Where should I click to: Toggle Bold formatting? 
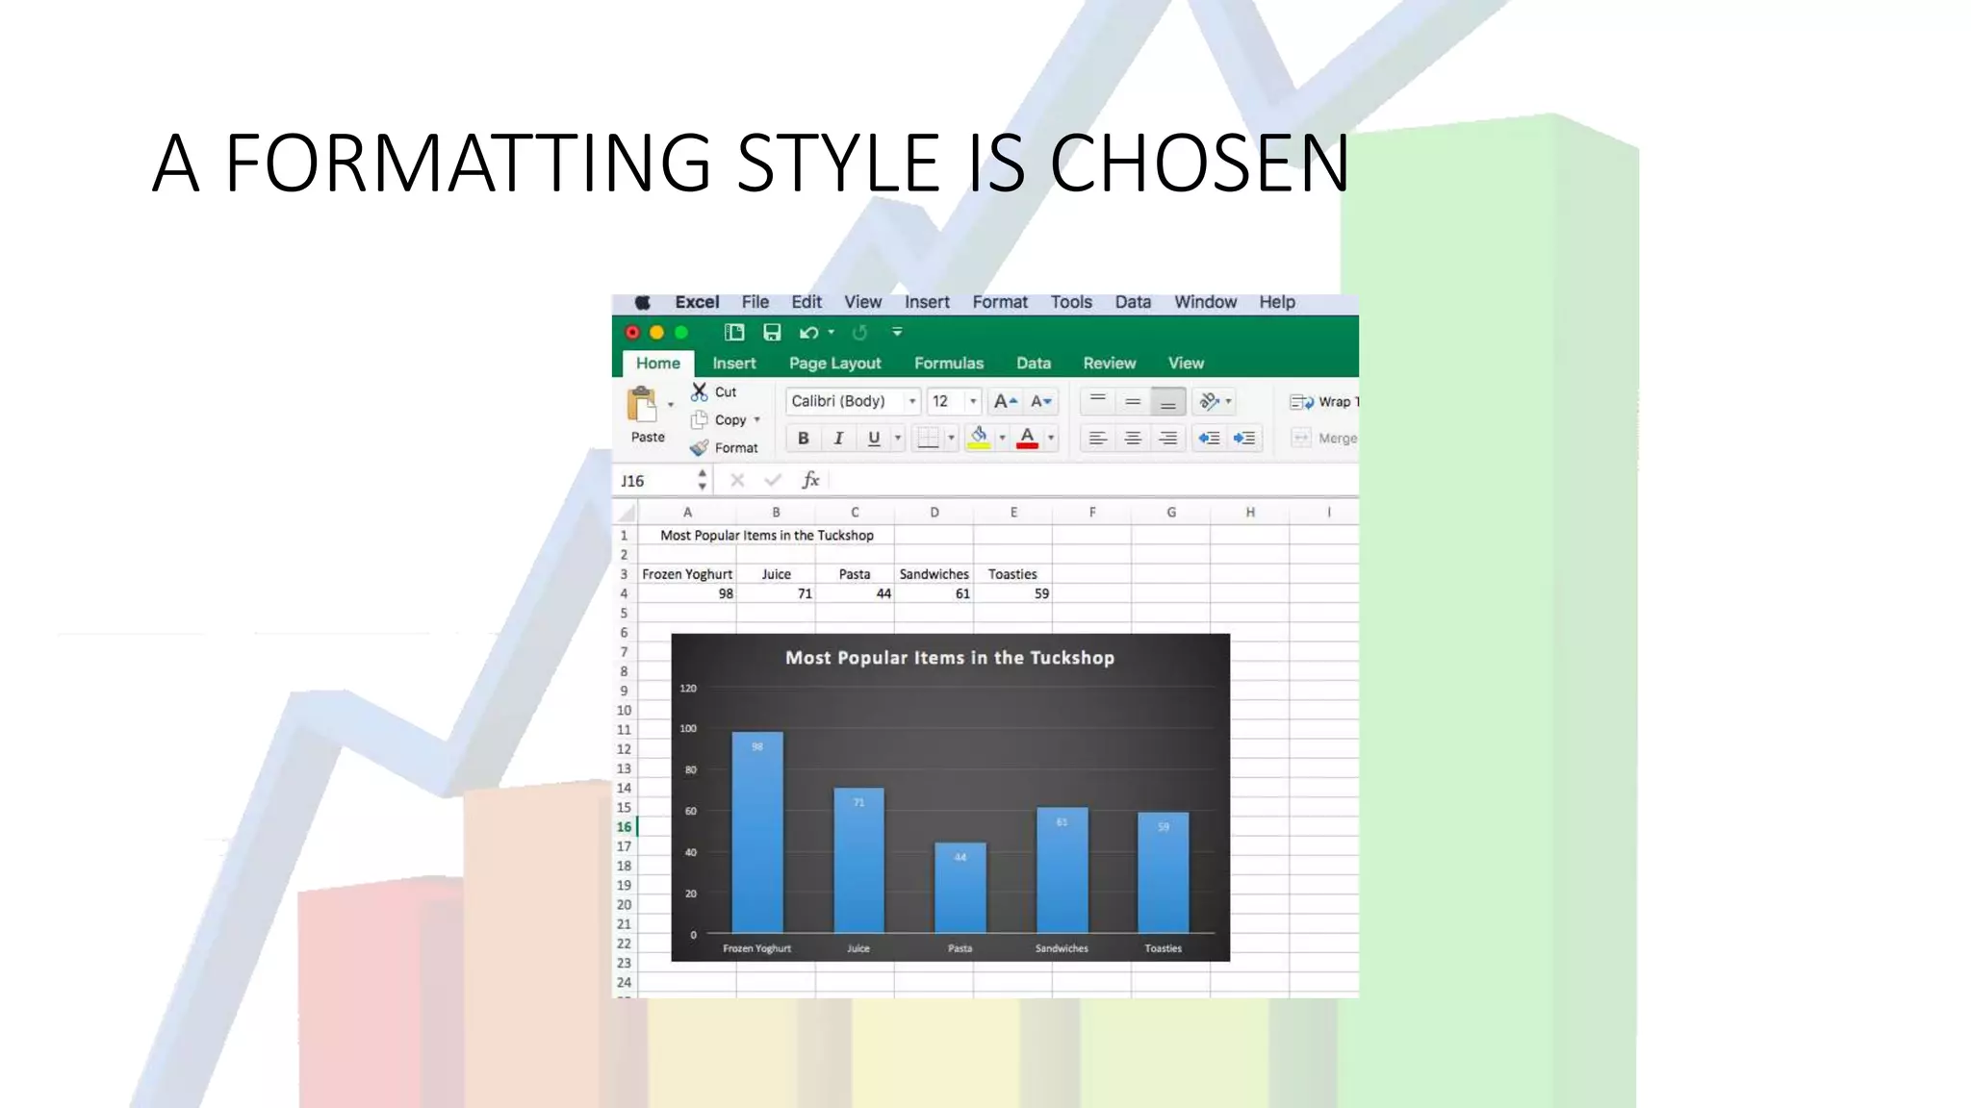pos(803,439)
